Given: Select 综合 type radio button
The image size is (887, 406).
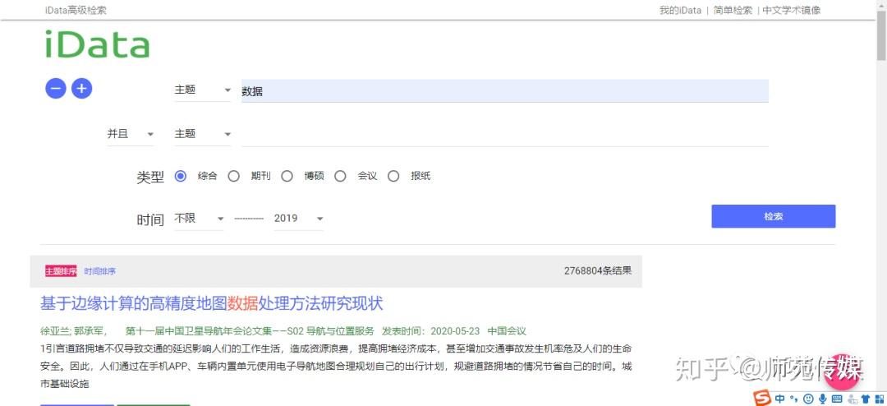Looking at the screenshot, I should click(181, 176).
